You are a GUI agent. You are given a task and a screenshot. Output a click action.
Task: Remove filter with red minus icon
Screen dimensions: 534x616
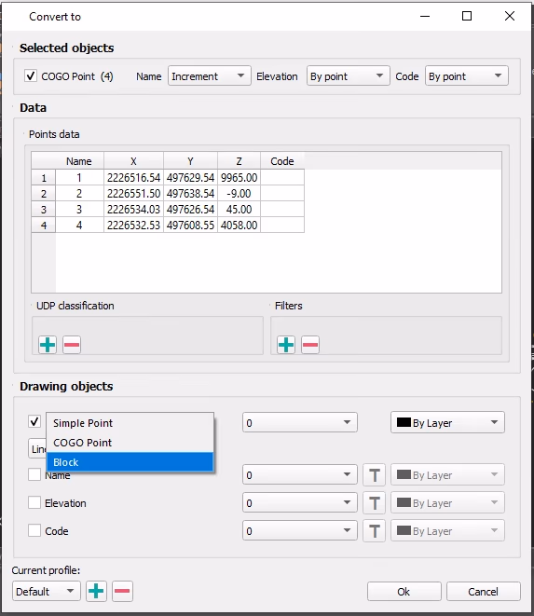point(310,345)
